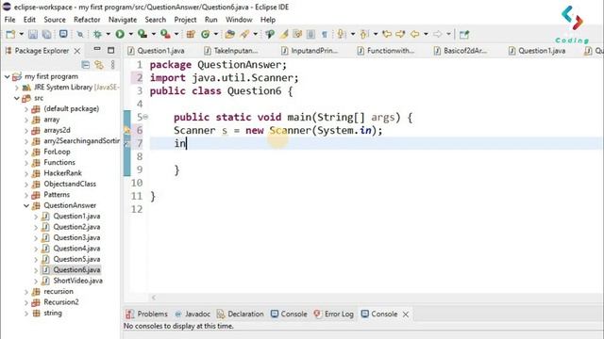Viewport: 604px width, 339px height.
Task: Click the editor horizontal scroll left arrow
Action: click(x=154, y=298)
